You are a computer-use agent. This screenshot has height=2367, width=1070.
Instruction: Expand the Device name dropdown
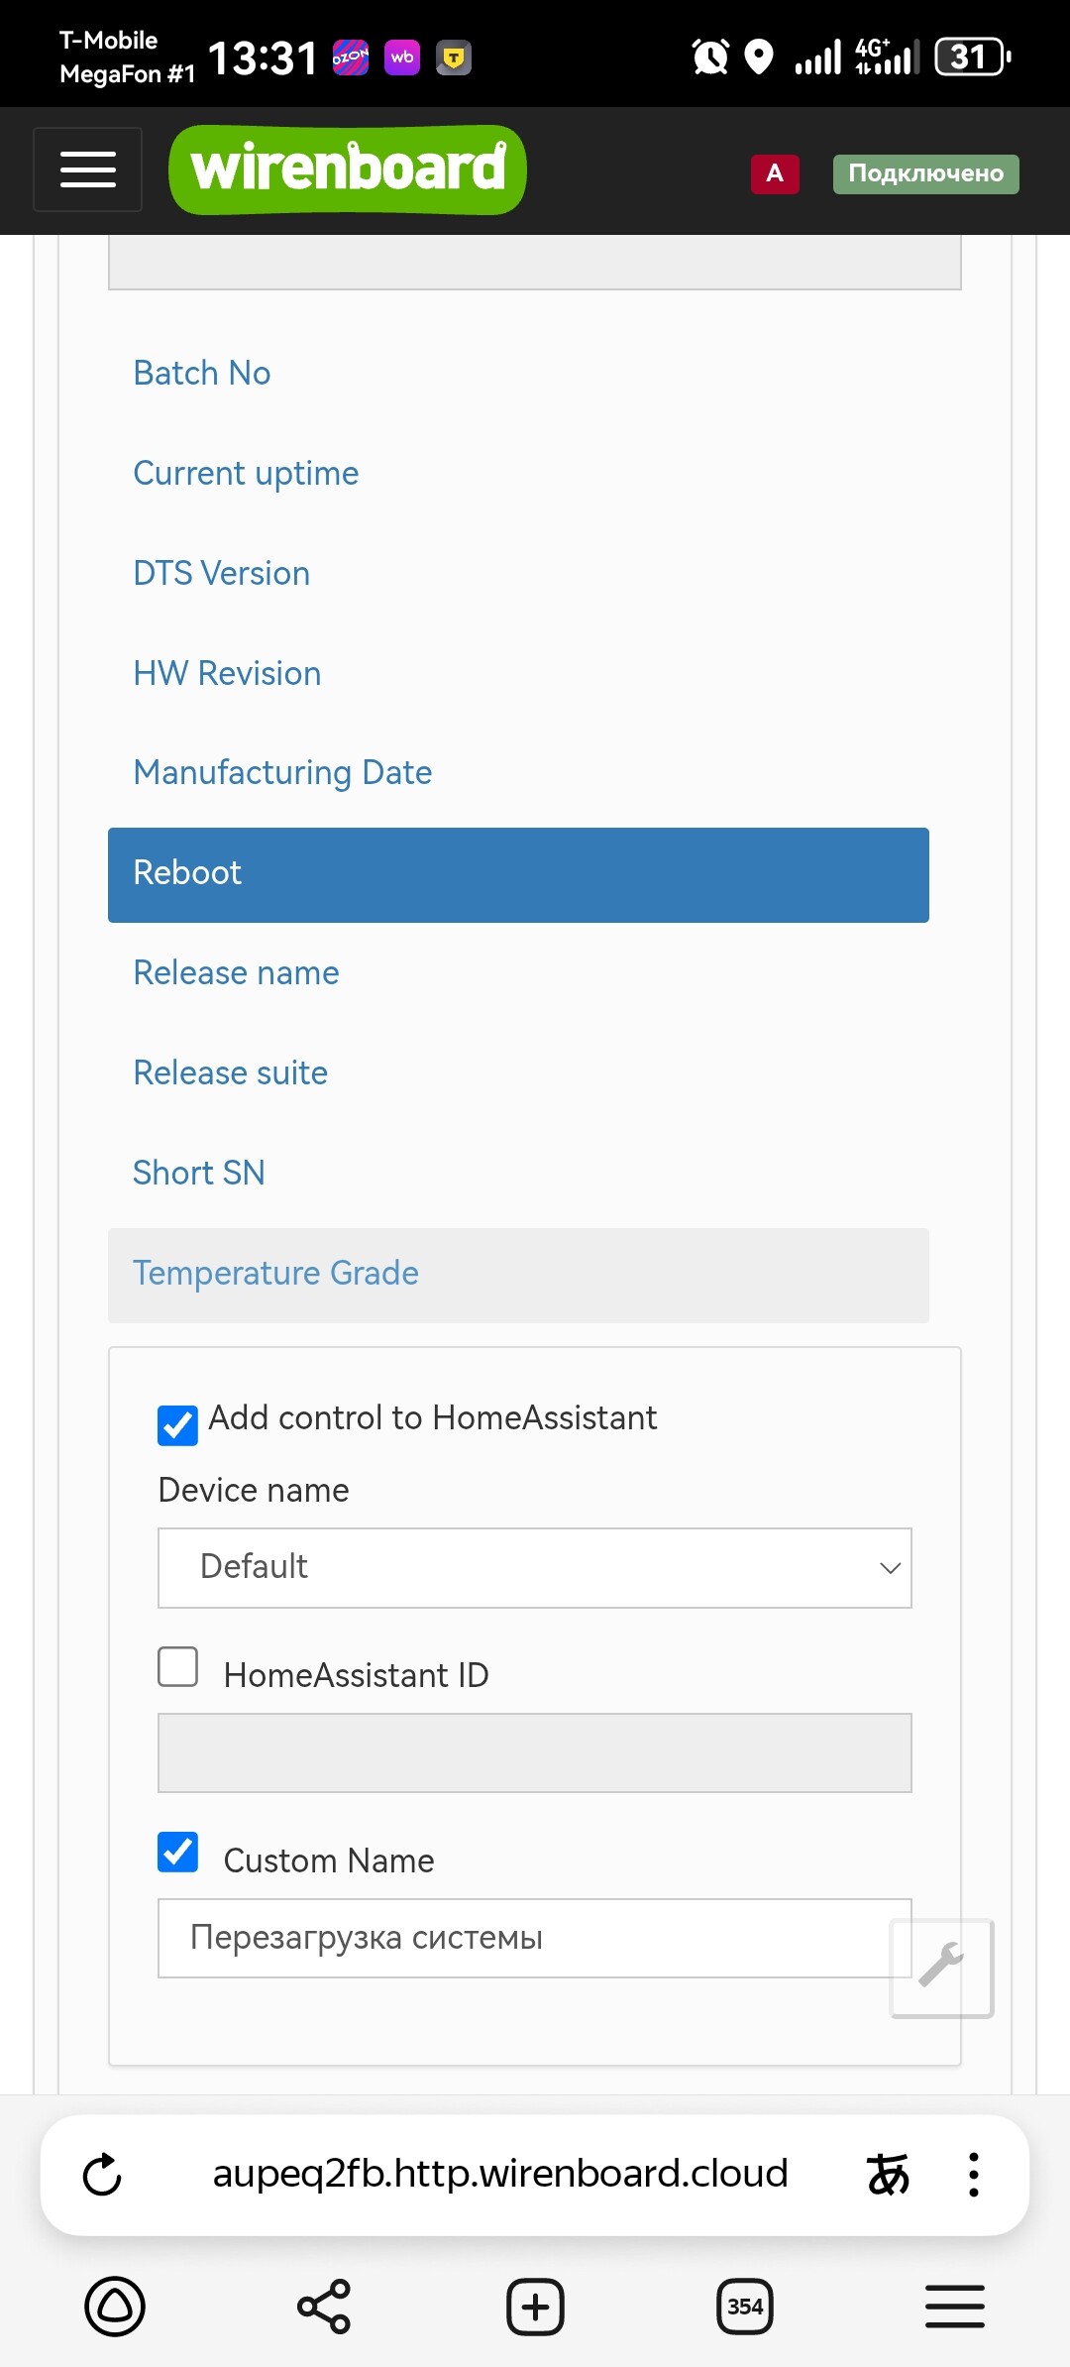[534, 1567]
